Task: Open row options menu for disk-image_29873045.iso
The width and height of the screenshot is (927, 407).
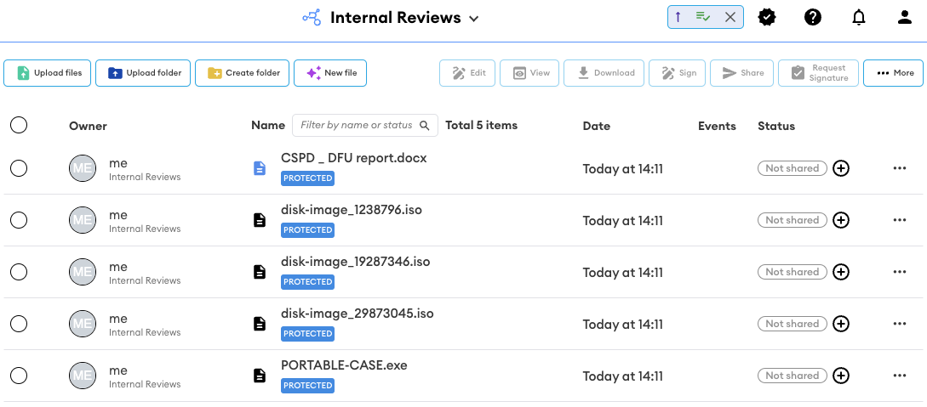Action: point(900,325)
